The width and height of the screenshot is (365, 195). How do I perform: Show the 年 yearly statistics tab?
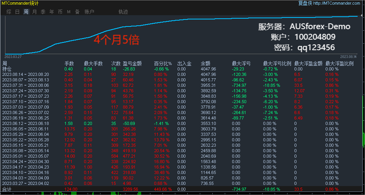(52, 12)
